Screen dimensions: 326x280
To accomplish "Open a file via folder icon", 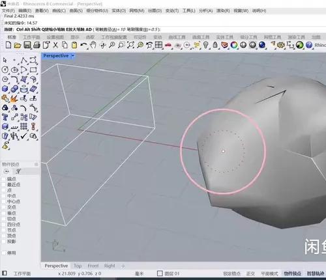I will (x=18, y=45).
